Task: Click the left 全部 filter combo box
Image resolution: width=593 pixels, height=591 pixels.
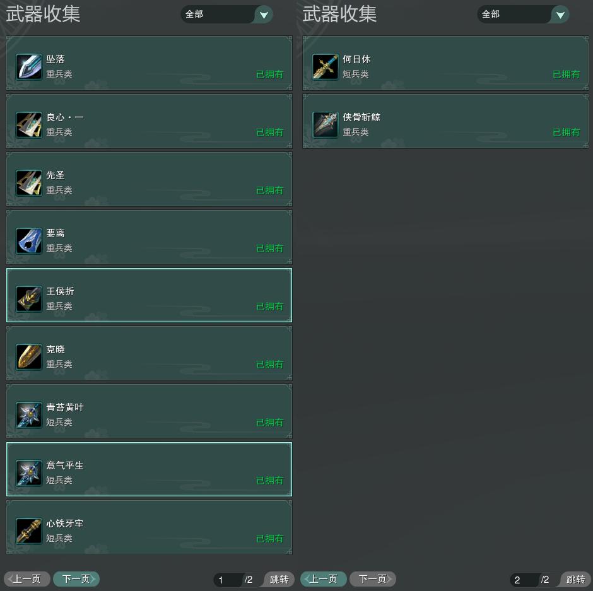Action: pyautogui.click(x=227, y=15)
